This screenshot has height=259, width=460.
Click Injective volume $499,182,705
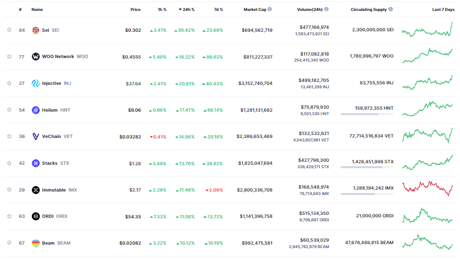[314, 80]
